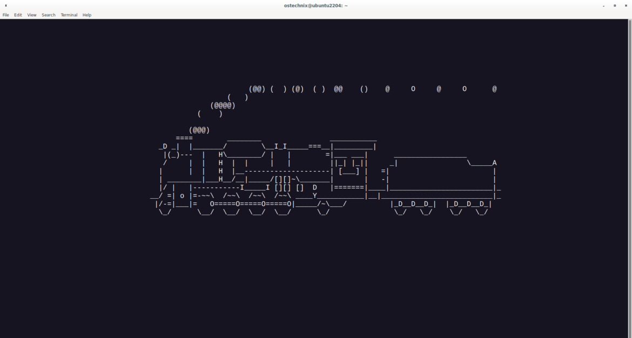This screenshot has width=632, height=338.
Task: Close the terminal window
Action: click(x=627, y=5)
